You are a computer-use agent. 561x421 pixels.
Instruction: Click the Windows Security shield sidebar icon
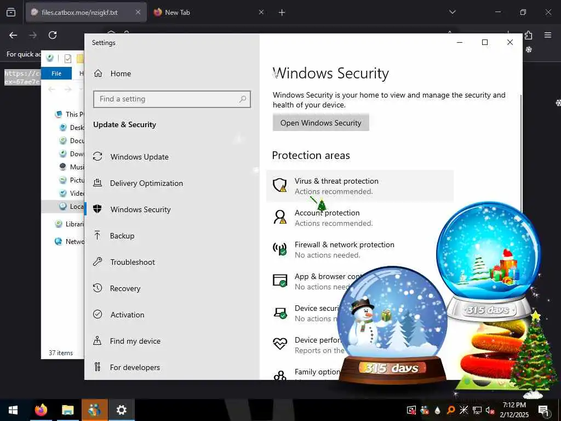pos(98,209)
